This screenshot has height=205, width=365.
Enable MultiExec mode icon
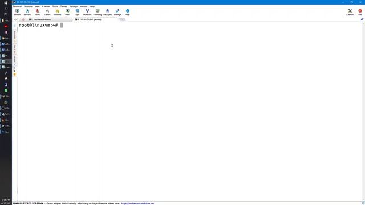point(87,12)
